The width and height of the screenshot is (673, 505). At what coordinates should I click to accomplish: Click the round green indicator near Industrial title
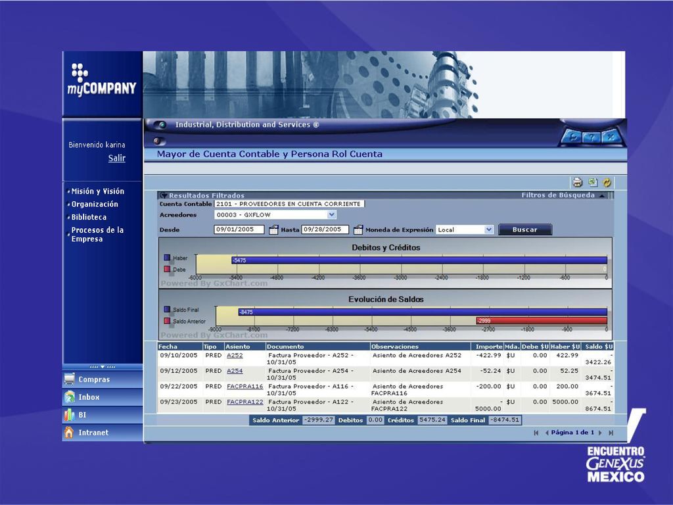click(x=161, y=126)
